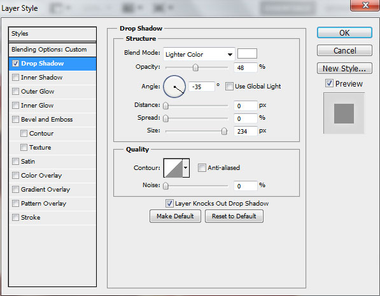Viewport: 380px width, 296px height.
Task: Click the Opacity slider handle
Action: point(195,67)
